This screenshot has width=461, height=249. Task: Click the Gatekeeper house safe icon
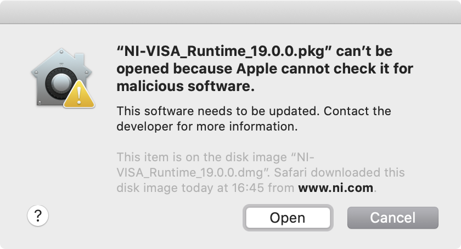coord(63,78)
